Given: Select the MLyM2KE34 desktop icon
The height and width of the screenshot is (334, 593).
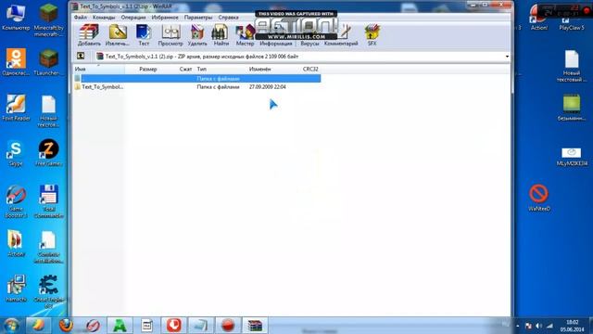Looking at the screenshot, I should click(x=572, y=157).
